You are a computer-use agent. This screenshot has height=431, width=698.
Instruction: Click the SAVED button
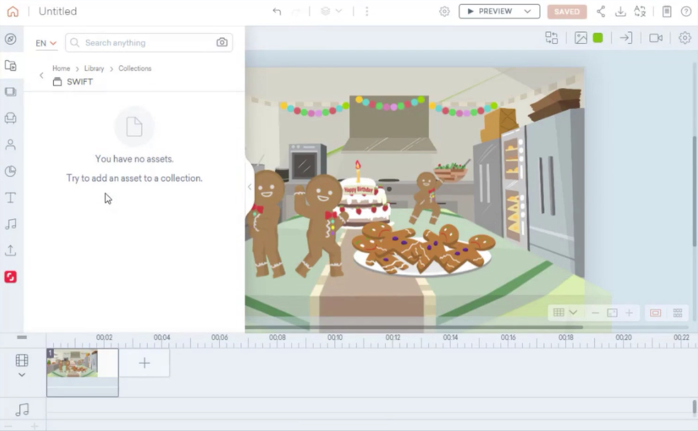point(566,11)
